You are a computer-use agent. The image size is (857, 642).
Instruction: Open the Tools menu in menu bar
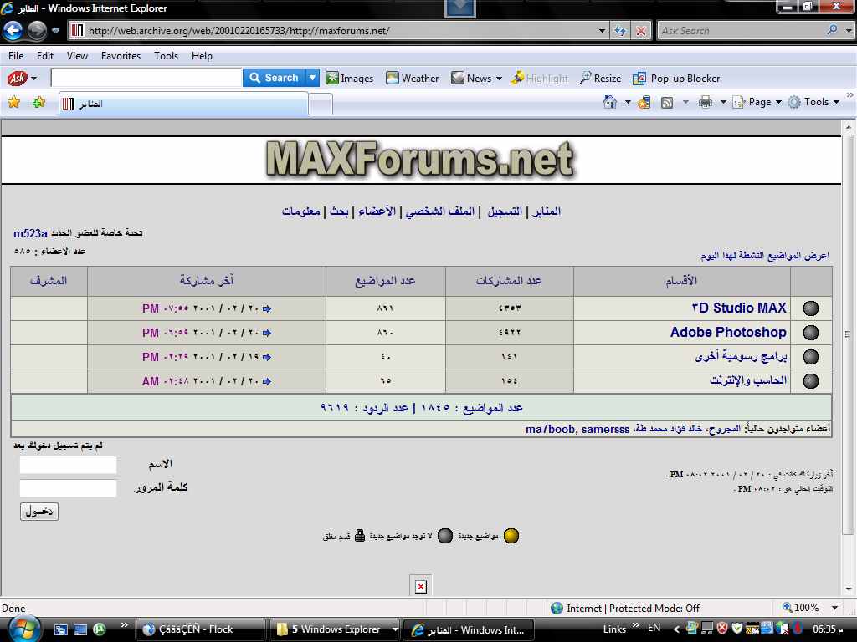pos(166,56)
